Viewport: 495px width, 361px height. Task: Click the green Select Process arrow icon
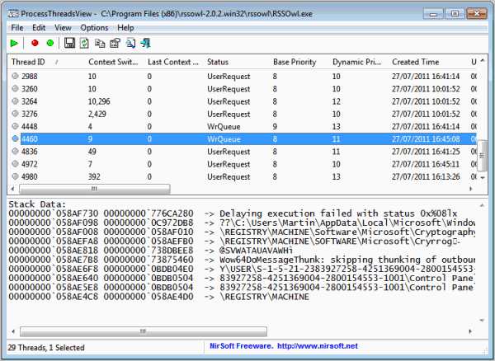14,43
